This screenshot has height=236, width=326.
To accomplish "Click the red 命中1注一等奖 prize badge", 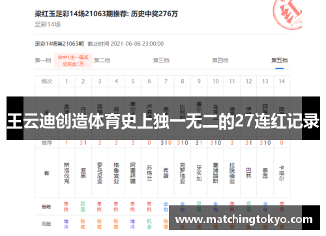I will [x=73, y=61].
